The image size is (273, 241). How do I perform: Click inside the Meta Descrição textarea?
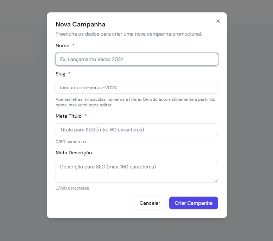tap(136, 171)
